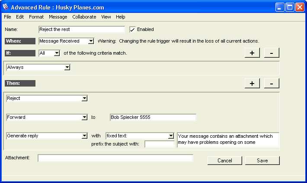Open the Format menu

coord(36,17)
